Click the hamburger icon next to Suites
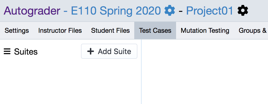 pyautogui.click(x=7, y=51)
